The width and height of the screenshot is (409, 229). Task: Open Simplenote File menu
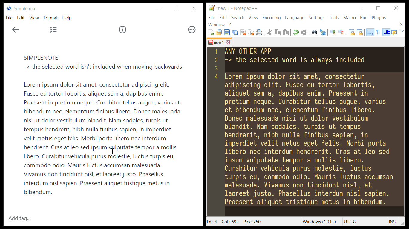(x=9, y=18)
